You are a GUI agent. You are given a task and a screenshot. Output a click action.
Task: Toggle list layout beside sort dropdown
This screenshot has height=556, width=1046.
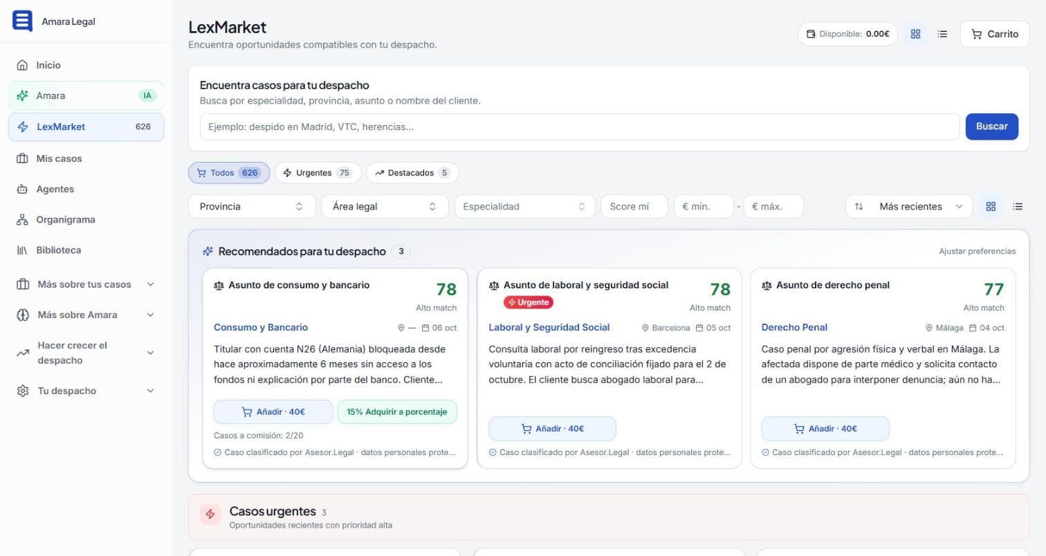1018,206
